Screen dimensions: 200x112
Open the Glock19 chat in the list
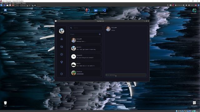86,57
